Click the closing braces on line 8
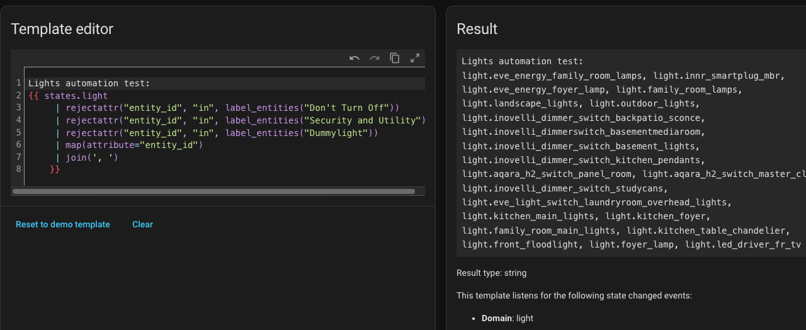Viewport: 806px width, 330px height. point(55,169)
